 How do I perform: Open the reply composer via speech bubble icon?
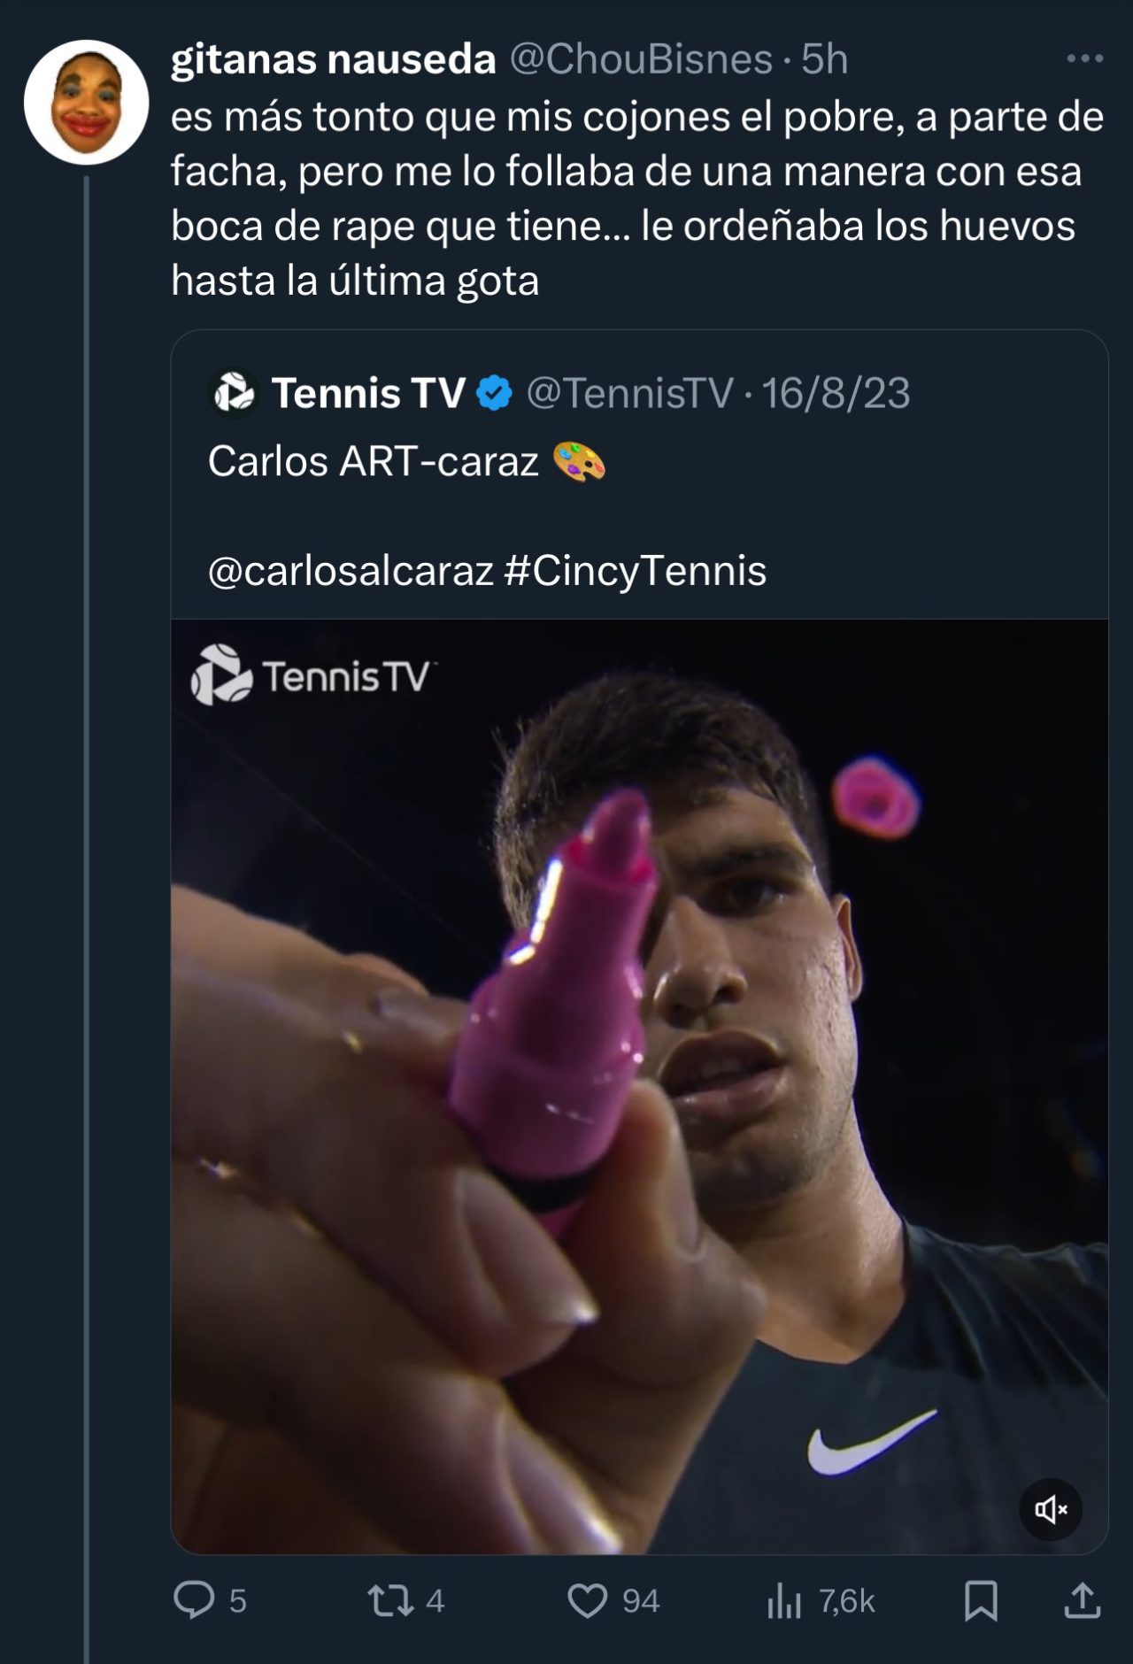point(194,1599)
